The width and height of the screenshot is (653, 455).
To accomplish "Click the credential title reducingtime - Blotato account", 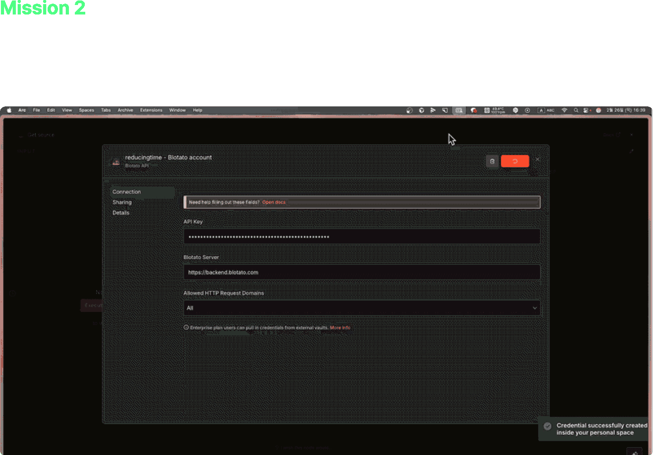I will click(169, 158).
